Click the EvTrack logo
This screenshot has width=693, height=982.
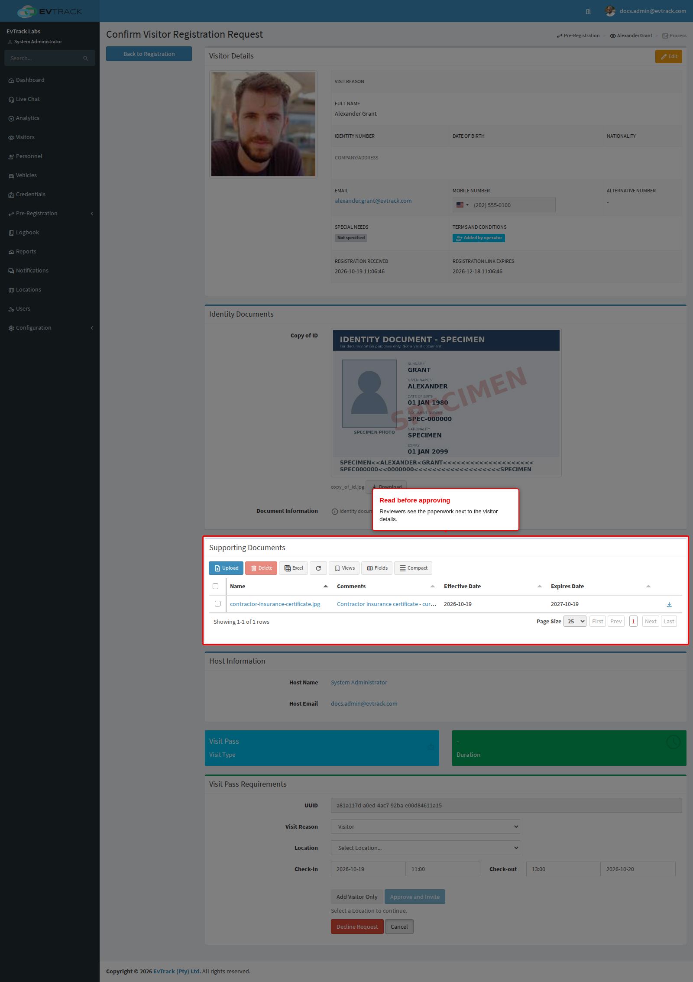click(x=49, y=11)
